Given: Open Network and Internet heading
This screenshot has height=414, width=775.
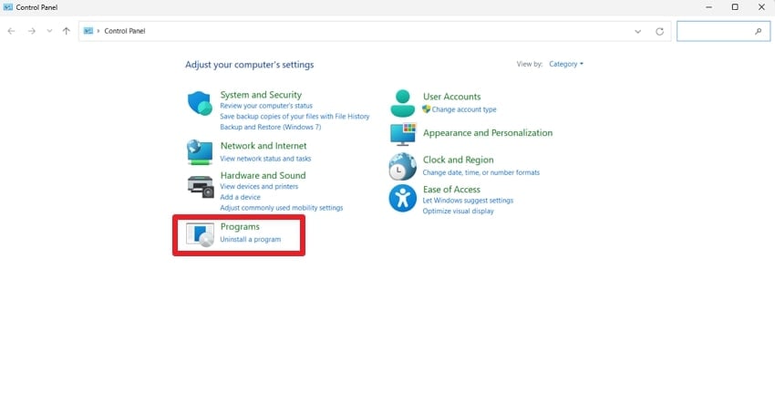Looking at the screenshot, I should pos(263,146).
